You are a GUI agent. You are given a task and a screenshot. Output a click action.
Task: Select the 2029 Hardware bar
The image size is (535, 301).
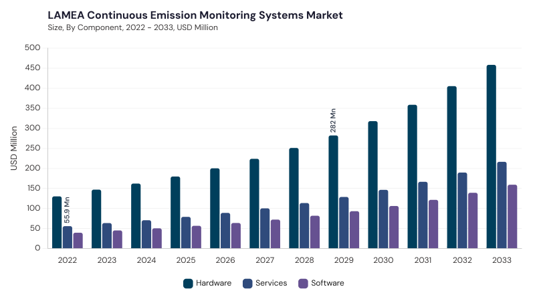point(333,192)
